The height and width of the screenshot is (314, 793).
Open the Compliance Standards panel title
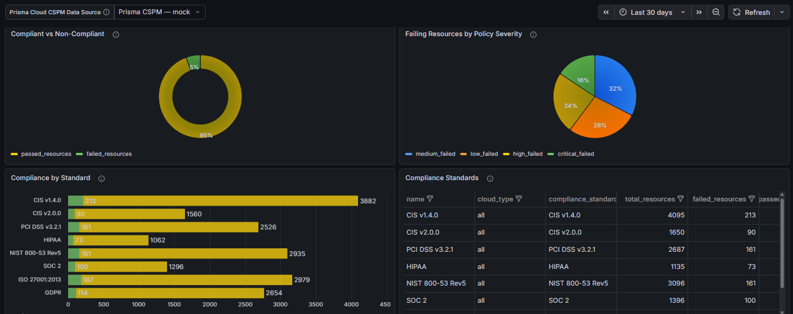(x=442, y=178)
